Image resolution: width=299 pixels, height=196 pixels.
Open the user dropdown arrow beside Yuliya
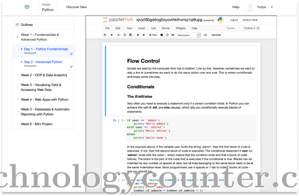point(272,7)
